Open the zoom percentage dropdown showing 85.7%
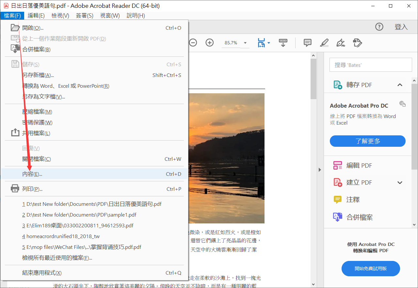This screenshot has height=288, width=418. pyautogui.click(x=245, y=43)
